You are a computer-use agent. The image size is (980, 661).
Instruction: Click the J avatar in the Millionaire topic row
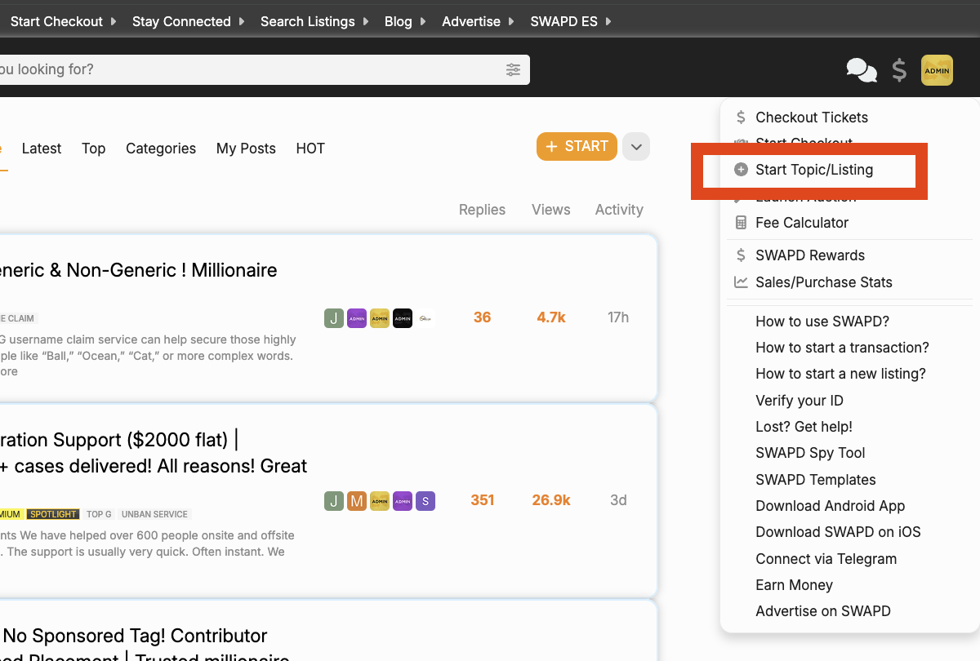[x=333, y=318]
